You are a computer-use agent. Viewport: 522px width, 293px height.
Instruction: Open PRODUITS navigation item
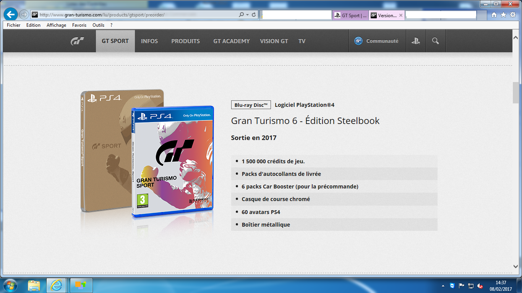[x=185, y=41]
